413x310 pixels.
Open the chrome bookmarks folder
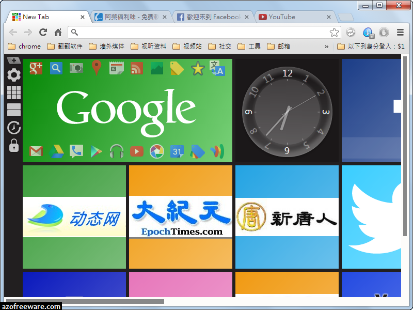coord(24,47)
